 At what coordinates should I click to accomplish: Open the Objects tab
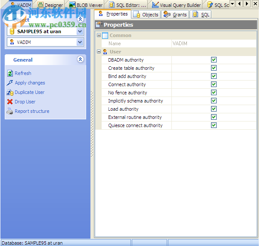(x=146, y=15)
